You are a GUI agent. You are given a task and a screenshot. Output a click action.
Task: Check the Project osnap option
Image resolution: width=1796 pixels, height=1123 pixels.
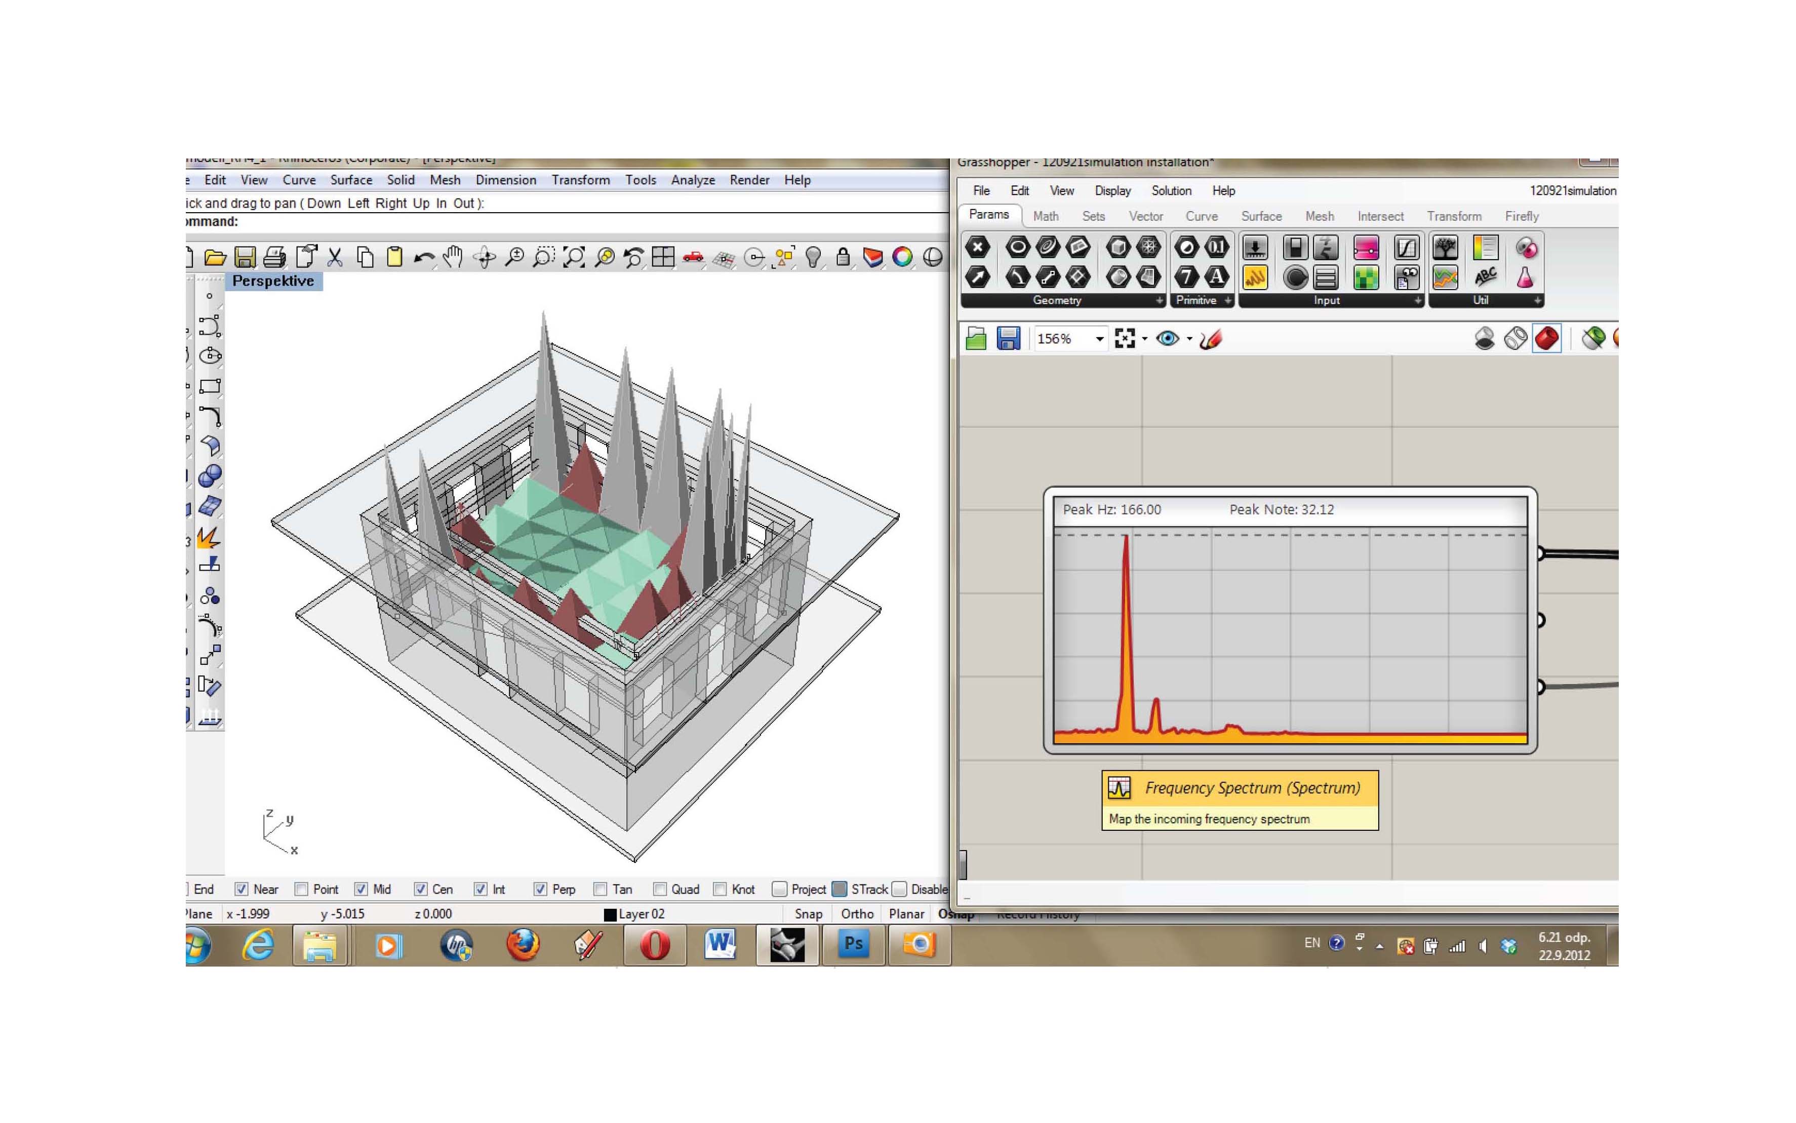tap(779, 888)
